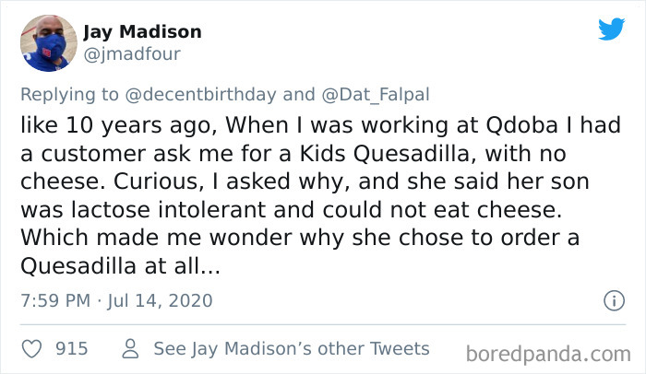The height and width of the screenshot is (374, 646).
Task: Click the 915 likes count
Action: [x=72, y=349]
